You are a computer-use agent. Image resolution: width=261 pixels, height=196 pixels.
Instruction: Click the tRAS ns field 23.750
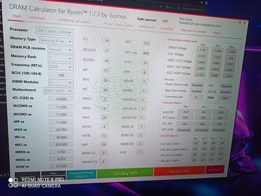click(61, 129)
